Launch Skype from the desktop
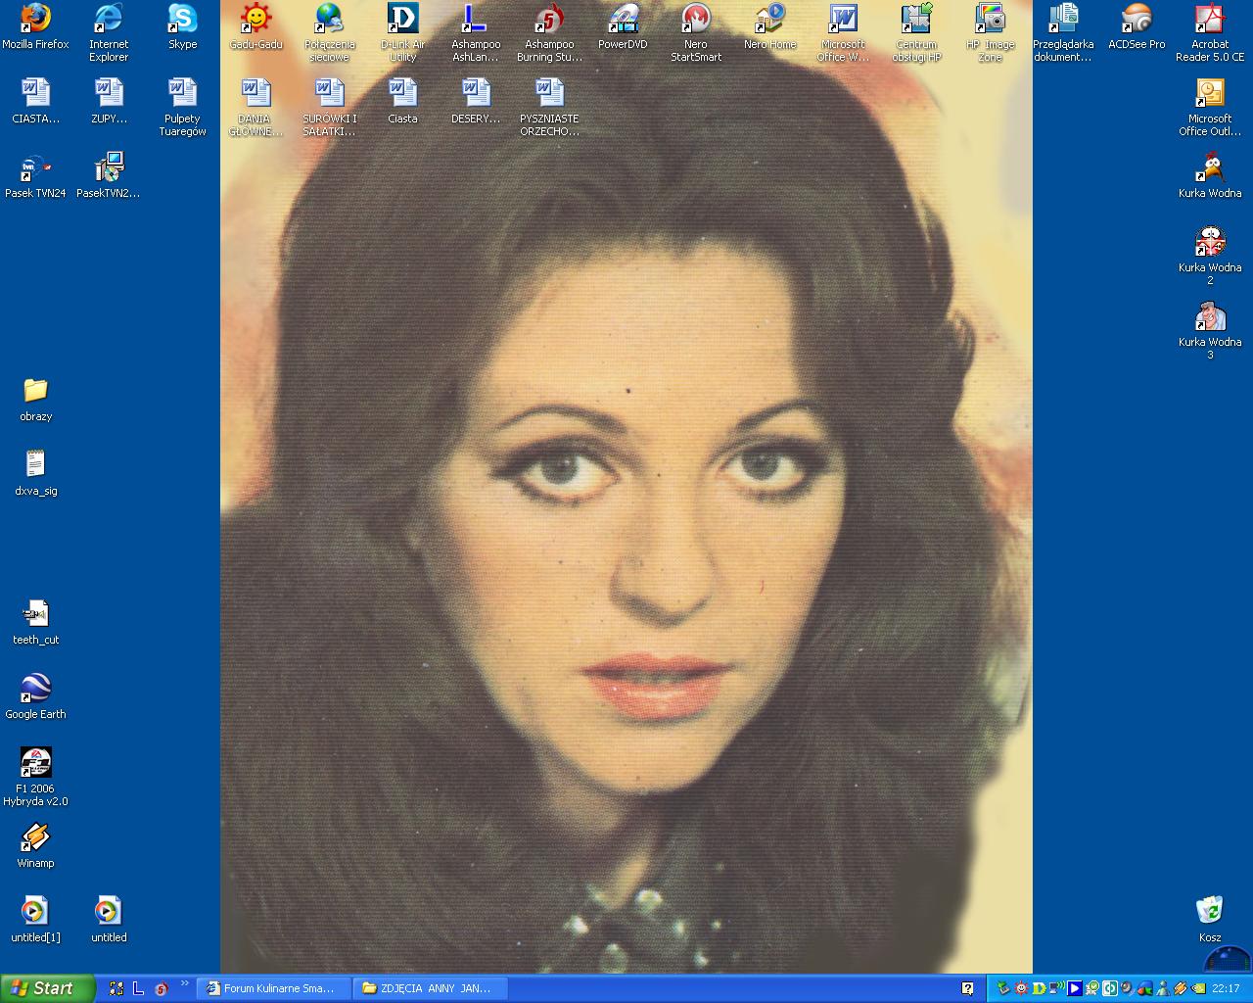 [182, 20]
